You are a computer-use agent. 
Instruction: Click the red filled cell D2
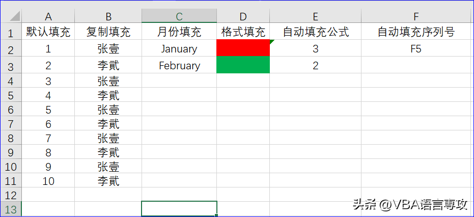tap(243, 48)
